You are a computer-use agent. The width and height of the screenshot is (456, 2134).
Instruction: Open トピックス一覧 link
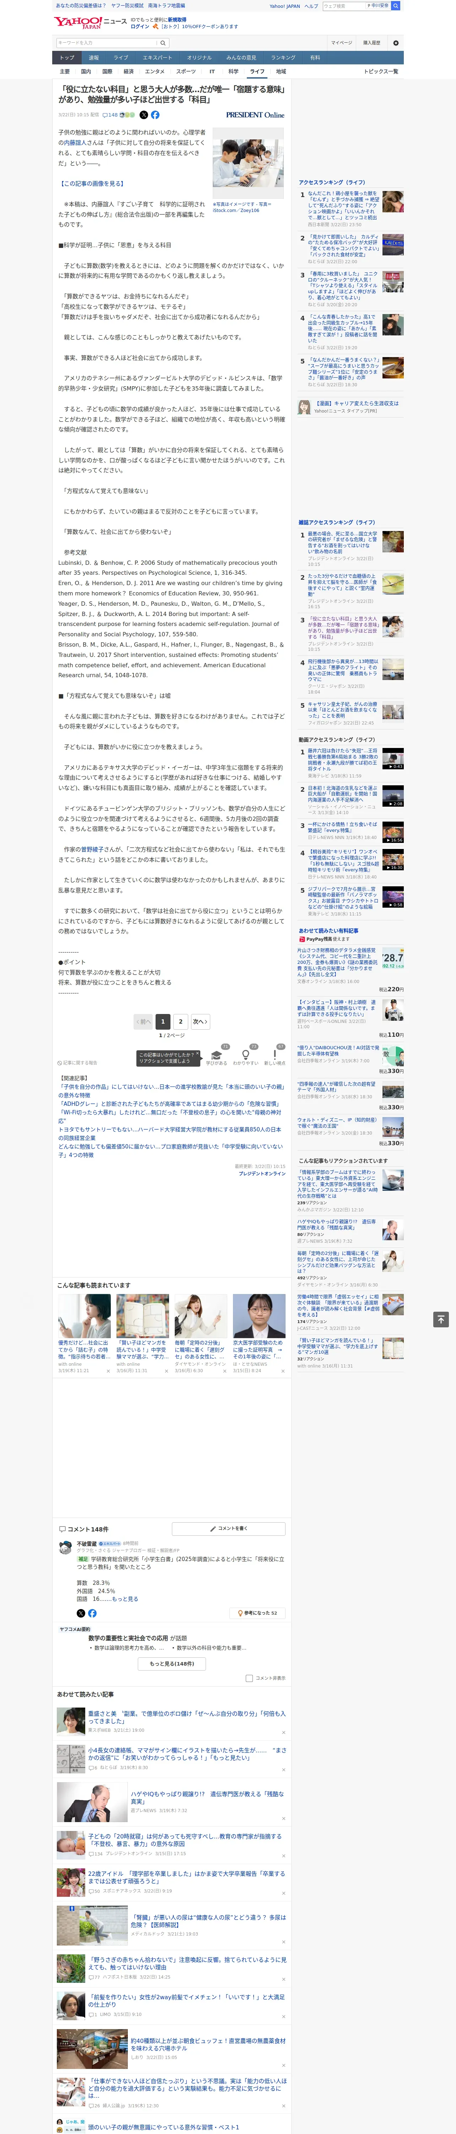point(381,71)
